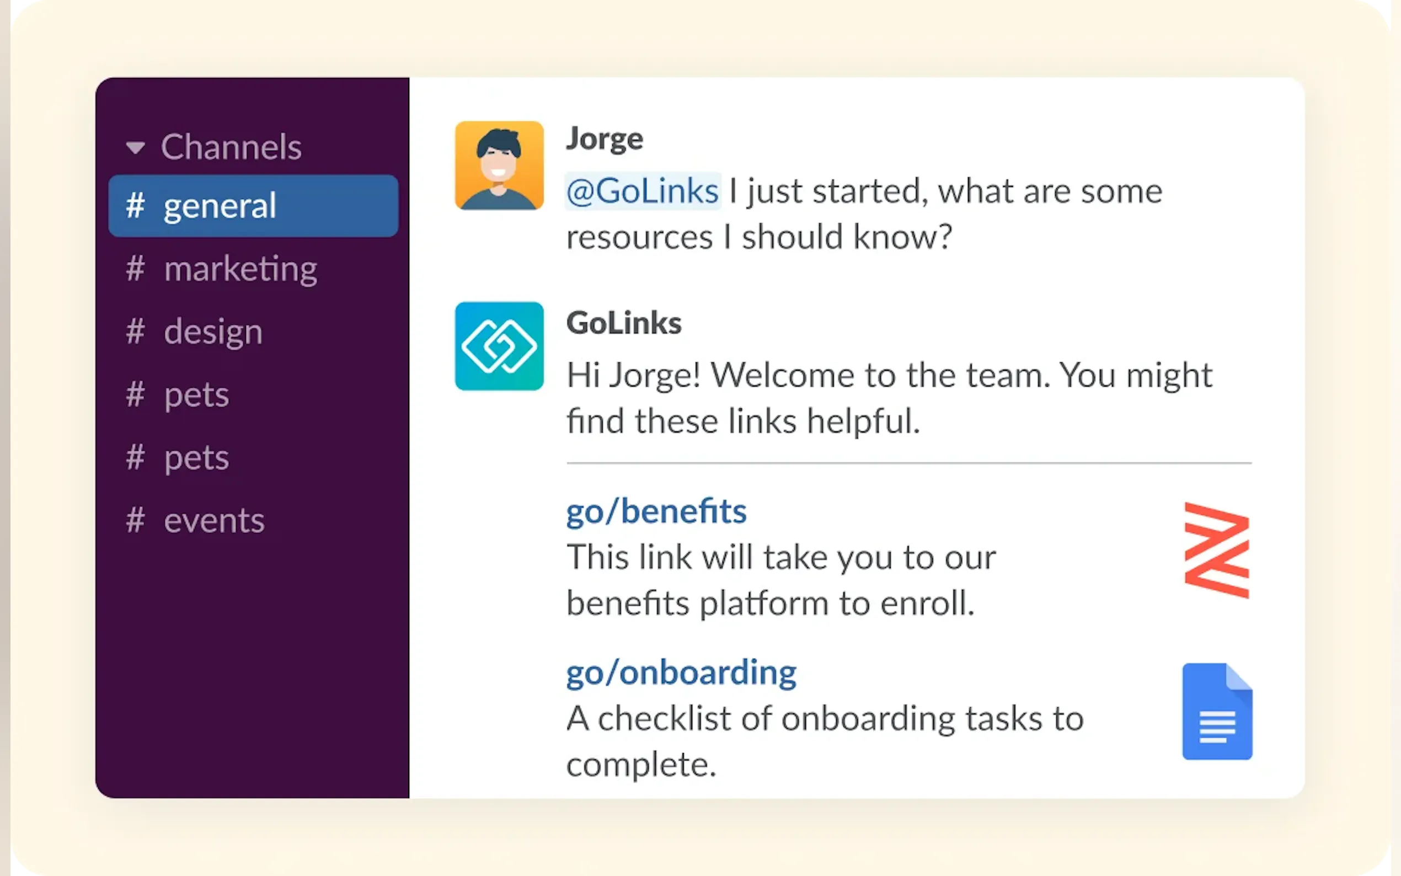Screen dimensions: 1401x876
Task: Follow the go/onboarding link
Action: [x=681, y=672]
